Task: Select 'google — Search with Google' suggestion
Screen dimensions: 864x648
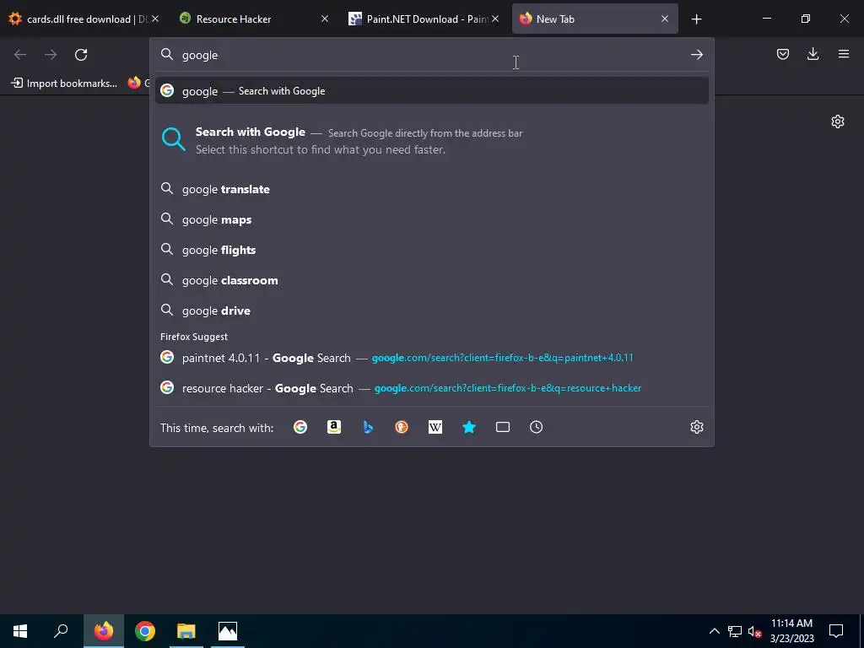Action: point(432,91)
